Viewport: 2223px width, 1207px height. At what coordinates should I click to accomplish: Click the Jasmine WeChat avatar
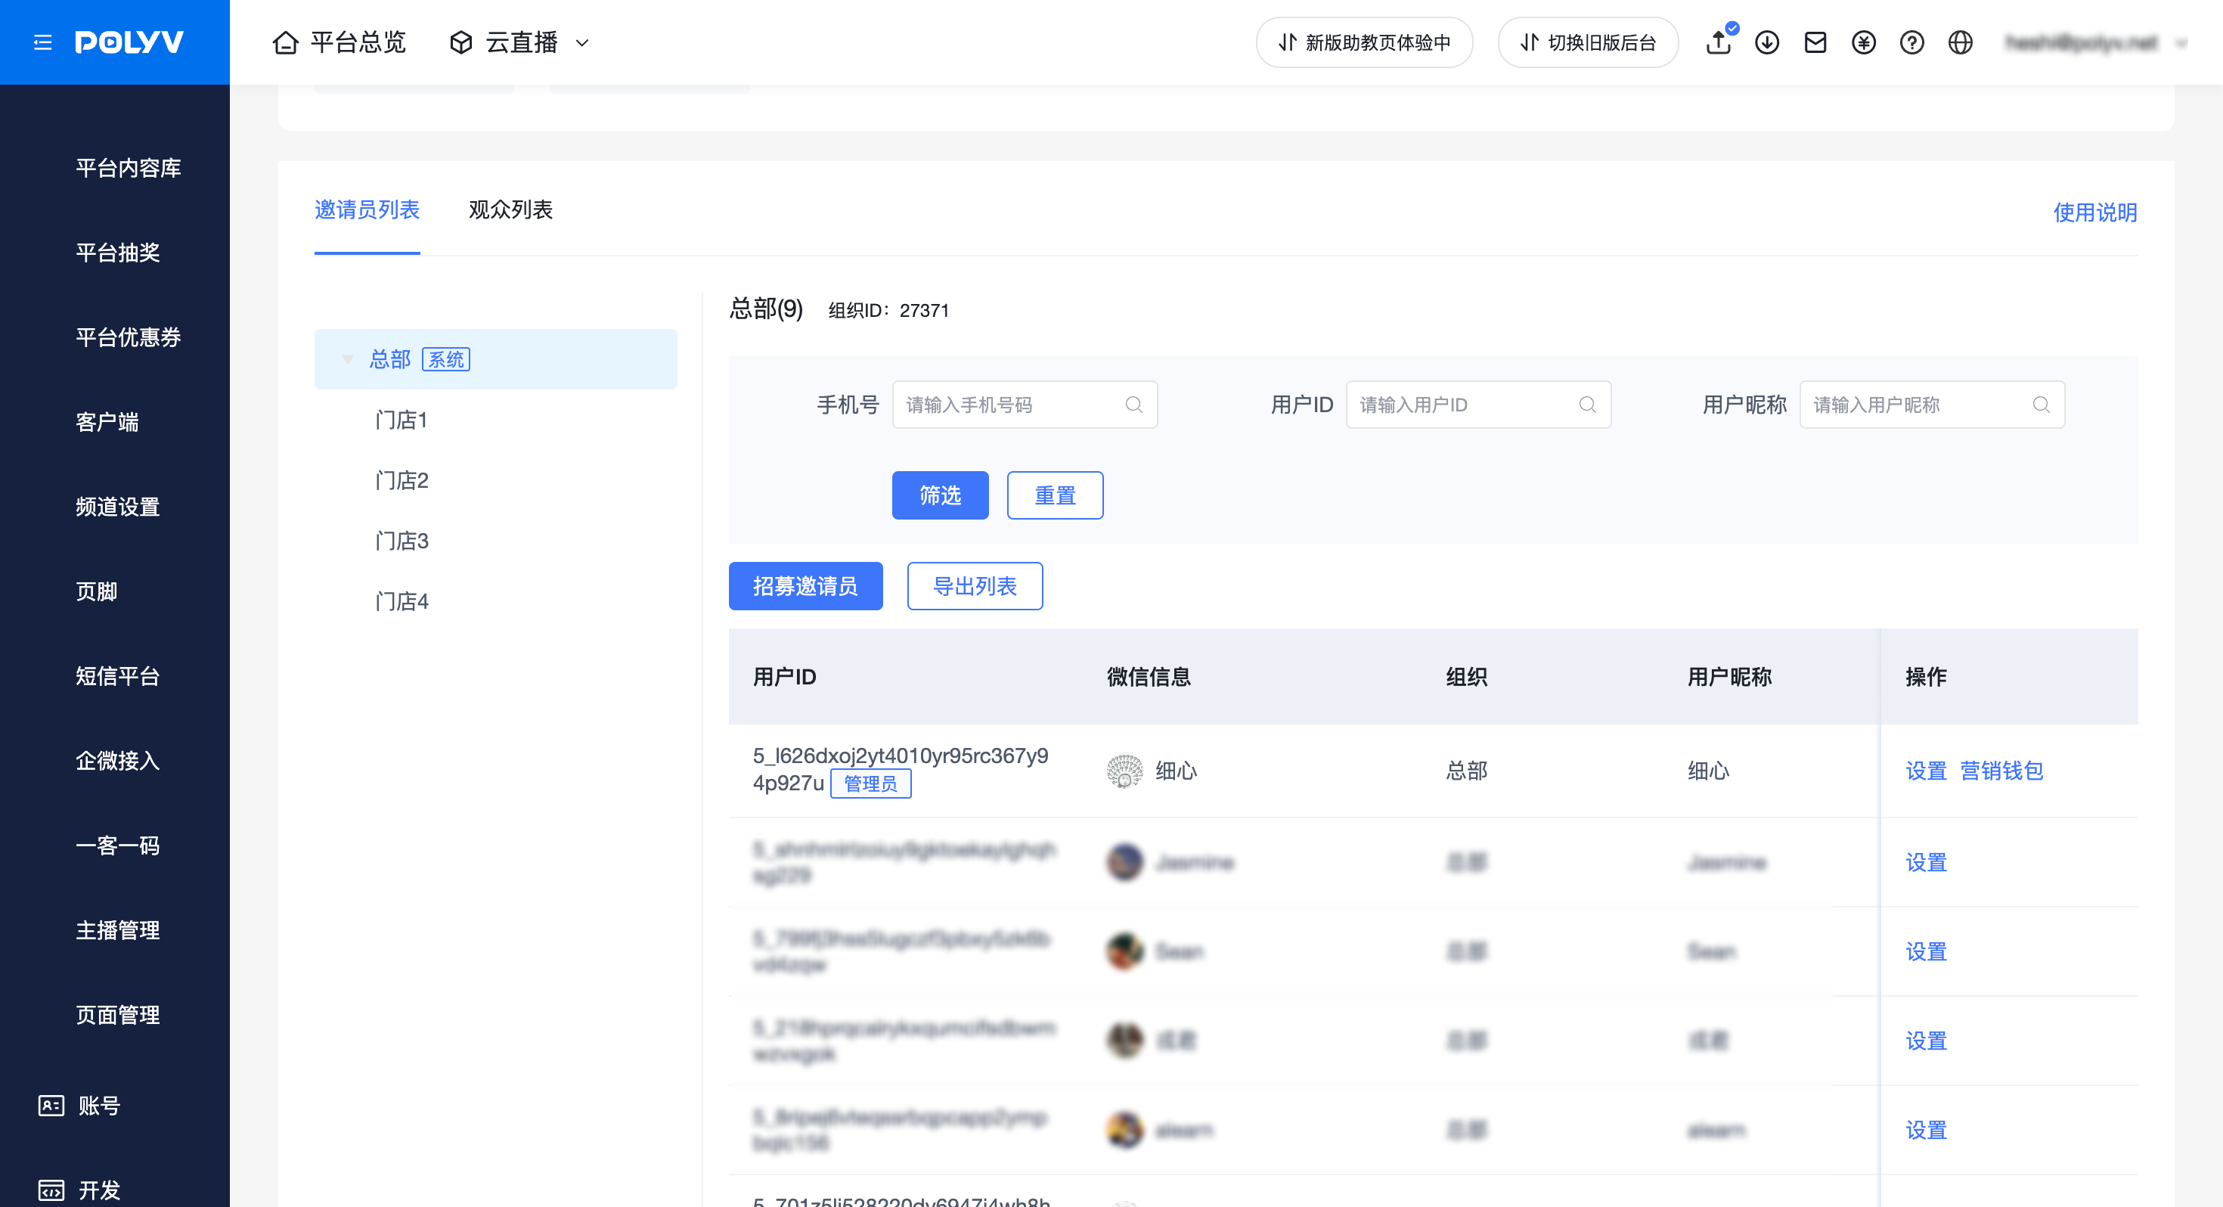click(x=1124, y=862)
